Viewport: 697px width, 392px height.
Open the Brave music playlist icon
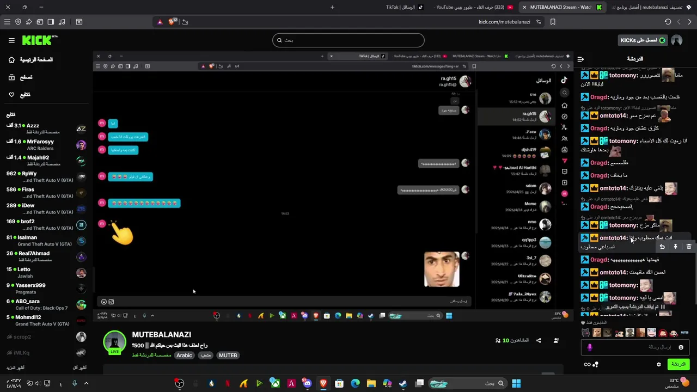point(62,22)
